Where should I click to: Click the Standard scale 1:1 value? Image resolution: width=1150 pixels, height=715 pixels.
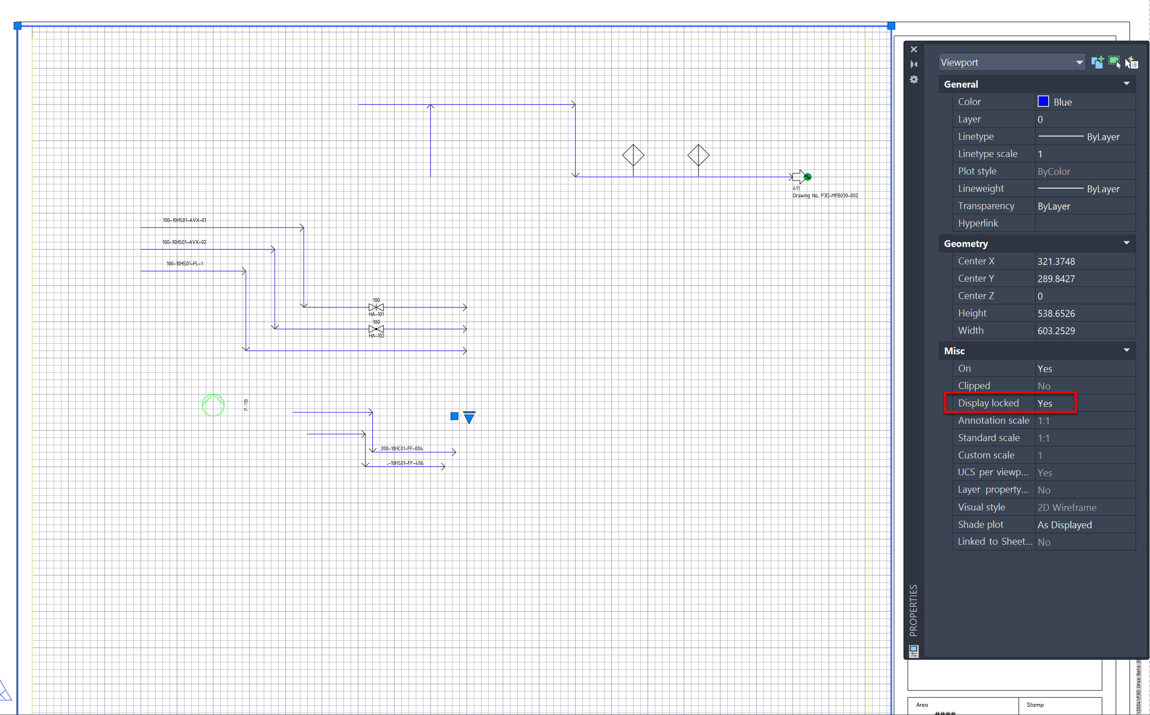pos(1045,437)
